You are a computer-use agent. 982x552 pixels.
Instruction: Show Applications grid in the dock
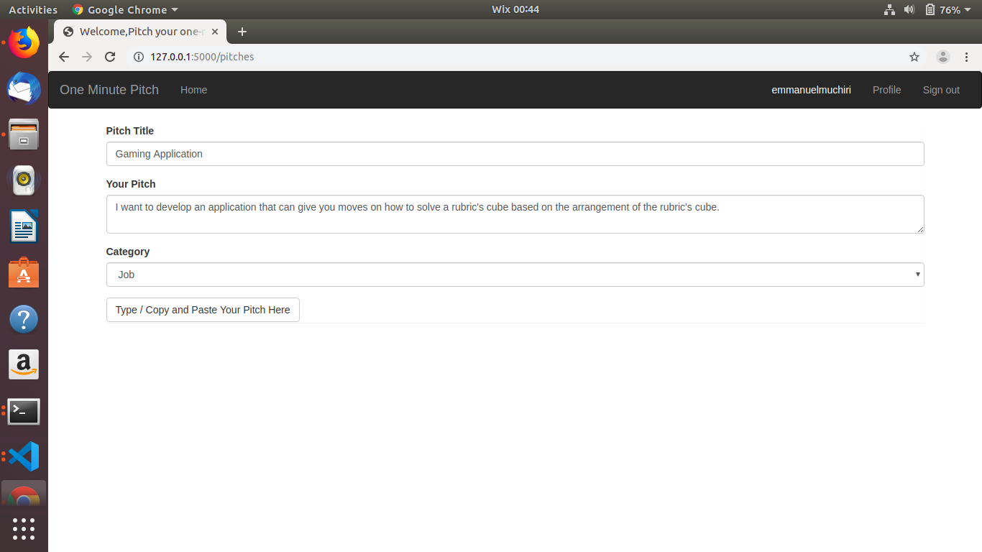pos(24,529)
